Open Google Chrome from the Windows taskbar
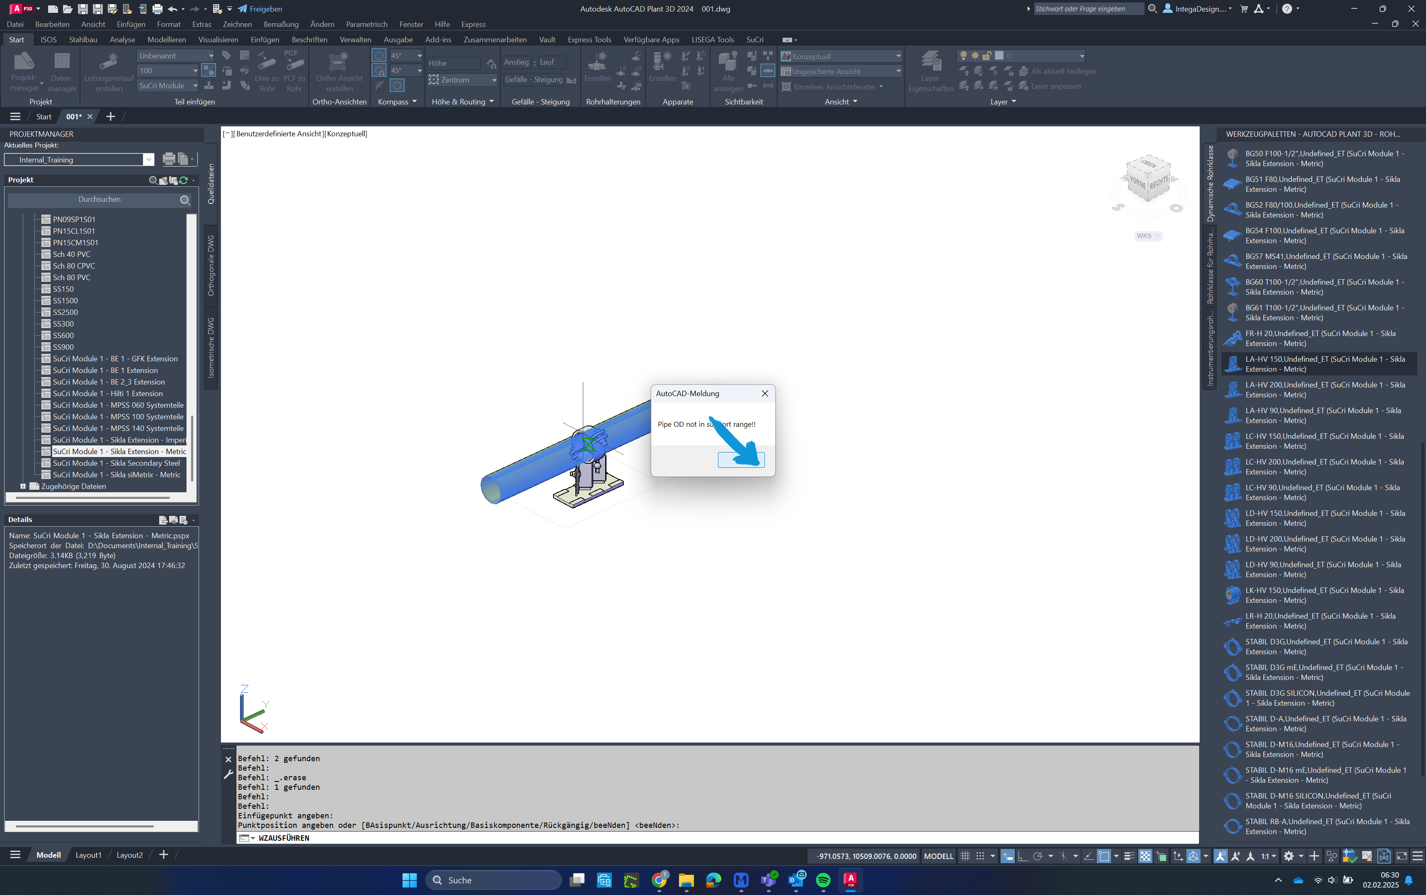This screenshot has width=1426, height=895. [659, 880]
